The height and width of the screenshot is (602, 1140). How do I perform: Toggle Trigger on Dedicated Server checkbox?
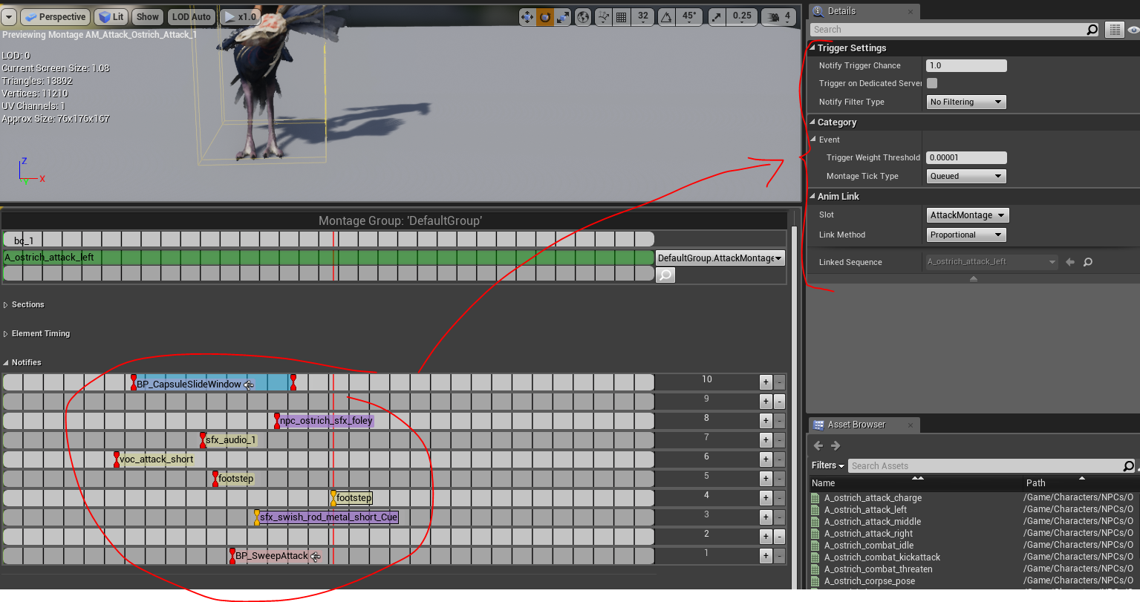[x=932, y=83]
